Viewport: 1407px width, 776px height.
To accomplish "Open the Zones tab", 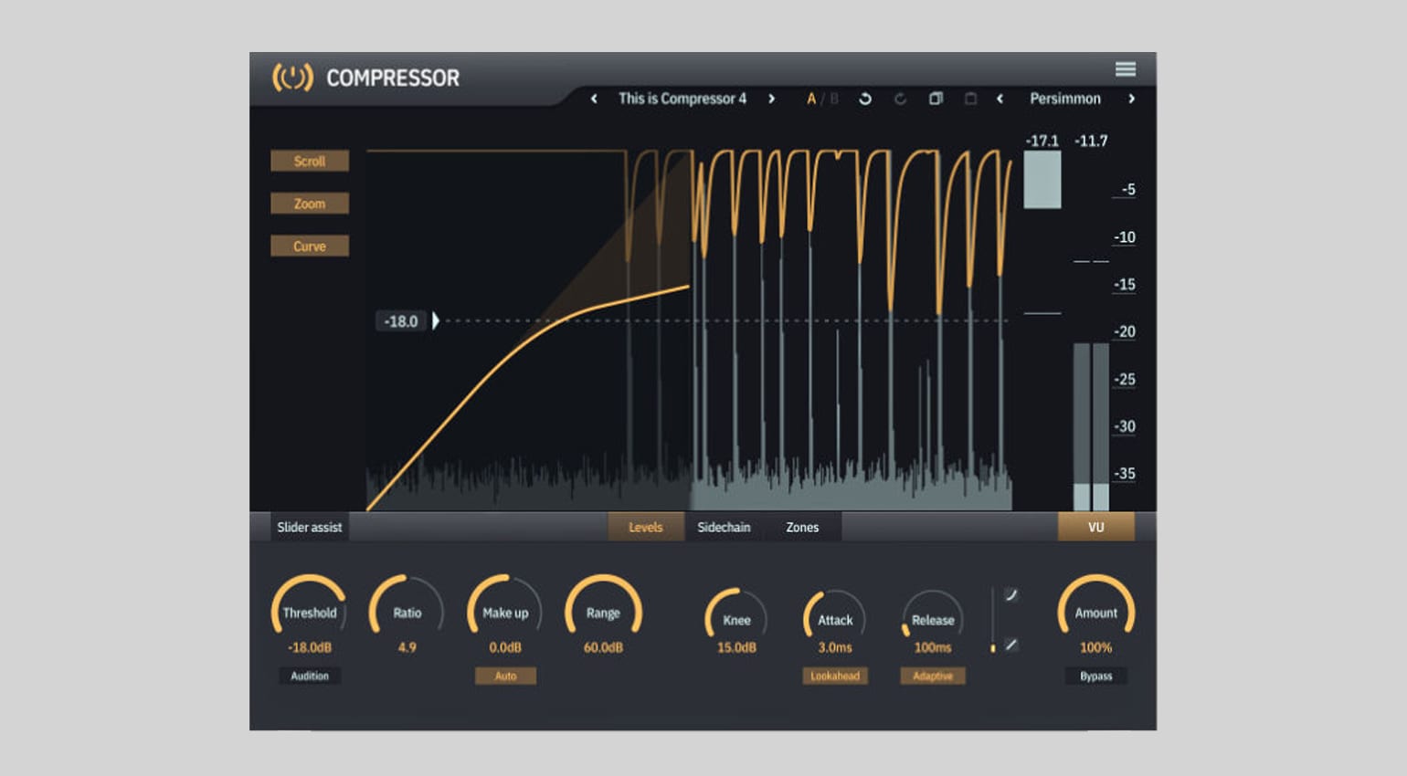I will click(x=801, y=527).
